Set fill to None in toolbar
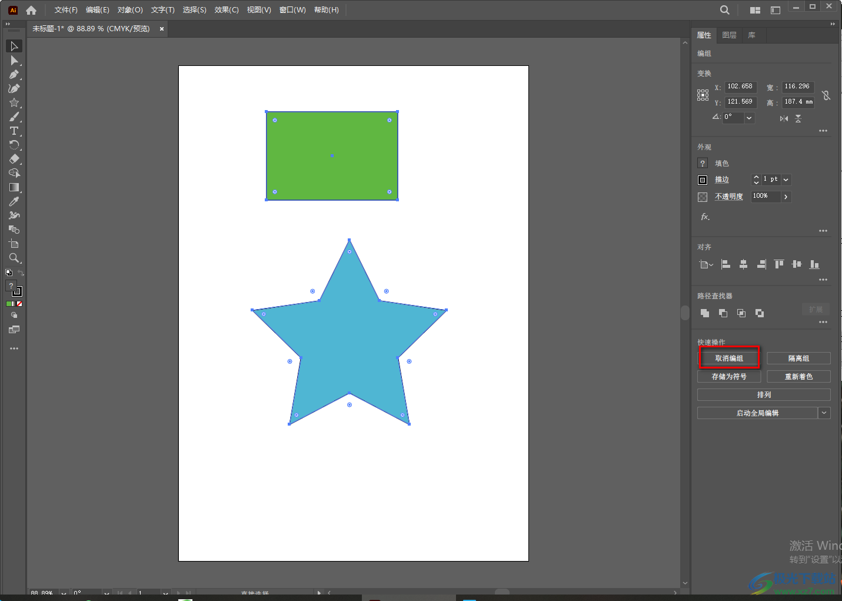The image size is (842, 601). pyautogui.click(x=19, y=304)
